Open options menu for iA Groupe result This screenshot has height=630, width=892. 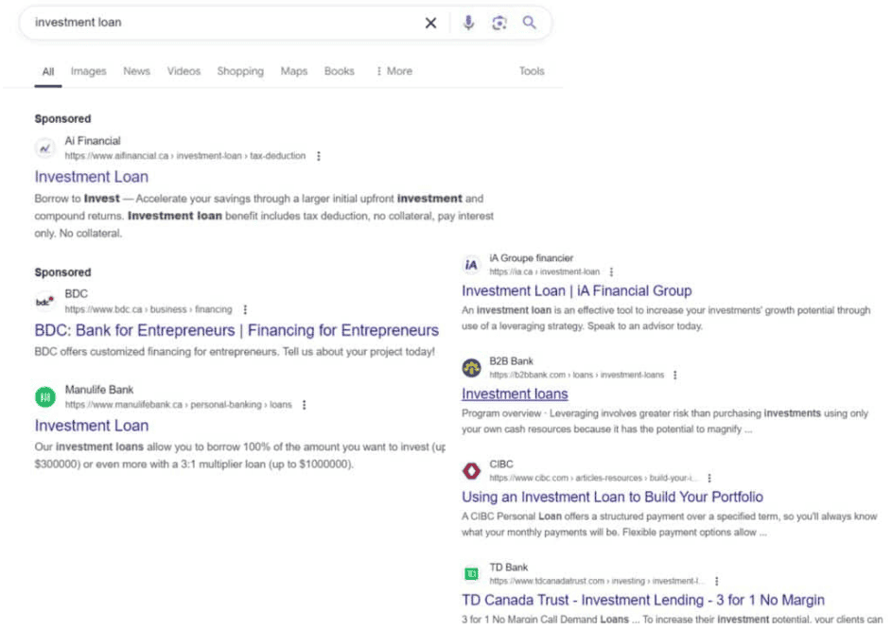[x=612, y=272]
